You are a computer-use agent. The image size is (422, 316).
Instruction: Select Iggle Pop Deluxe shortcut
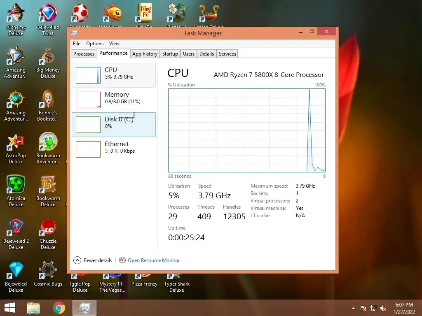(x=80, y=283)
